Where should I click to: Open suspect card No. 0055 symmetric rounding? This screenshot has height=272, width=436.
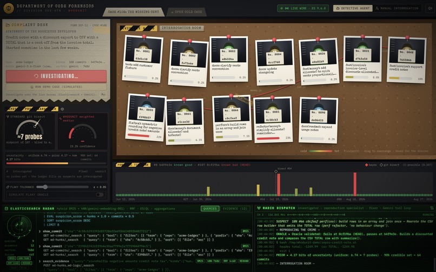(146, 117)
